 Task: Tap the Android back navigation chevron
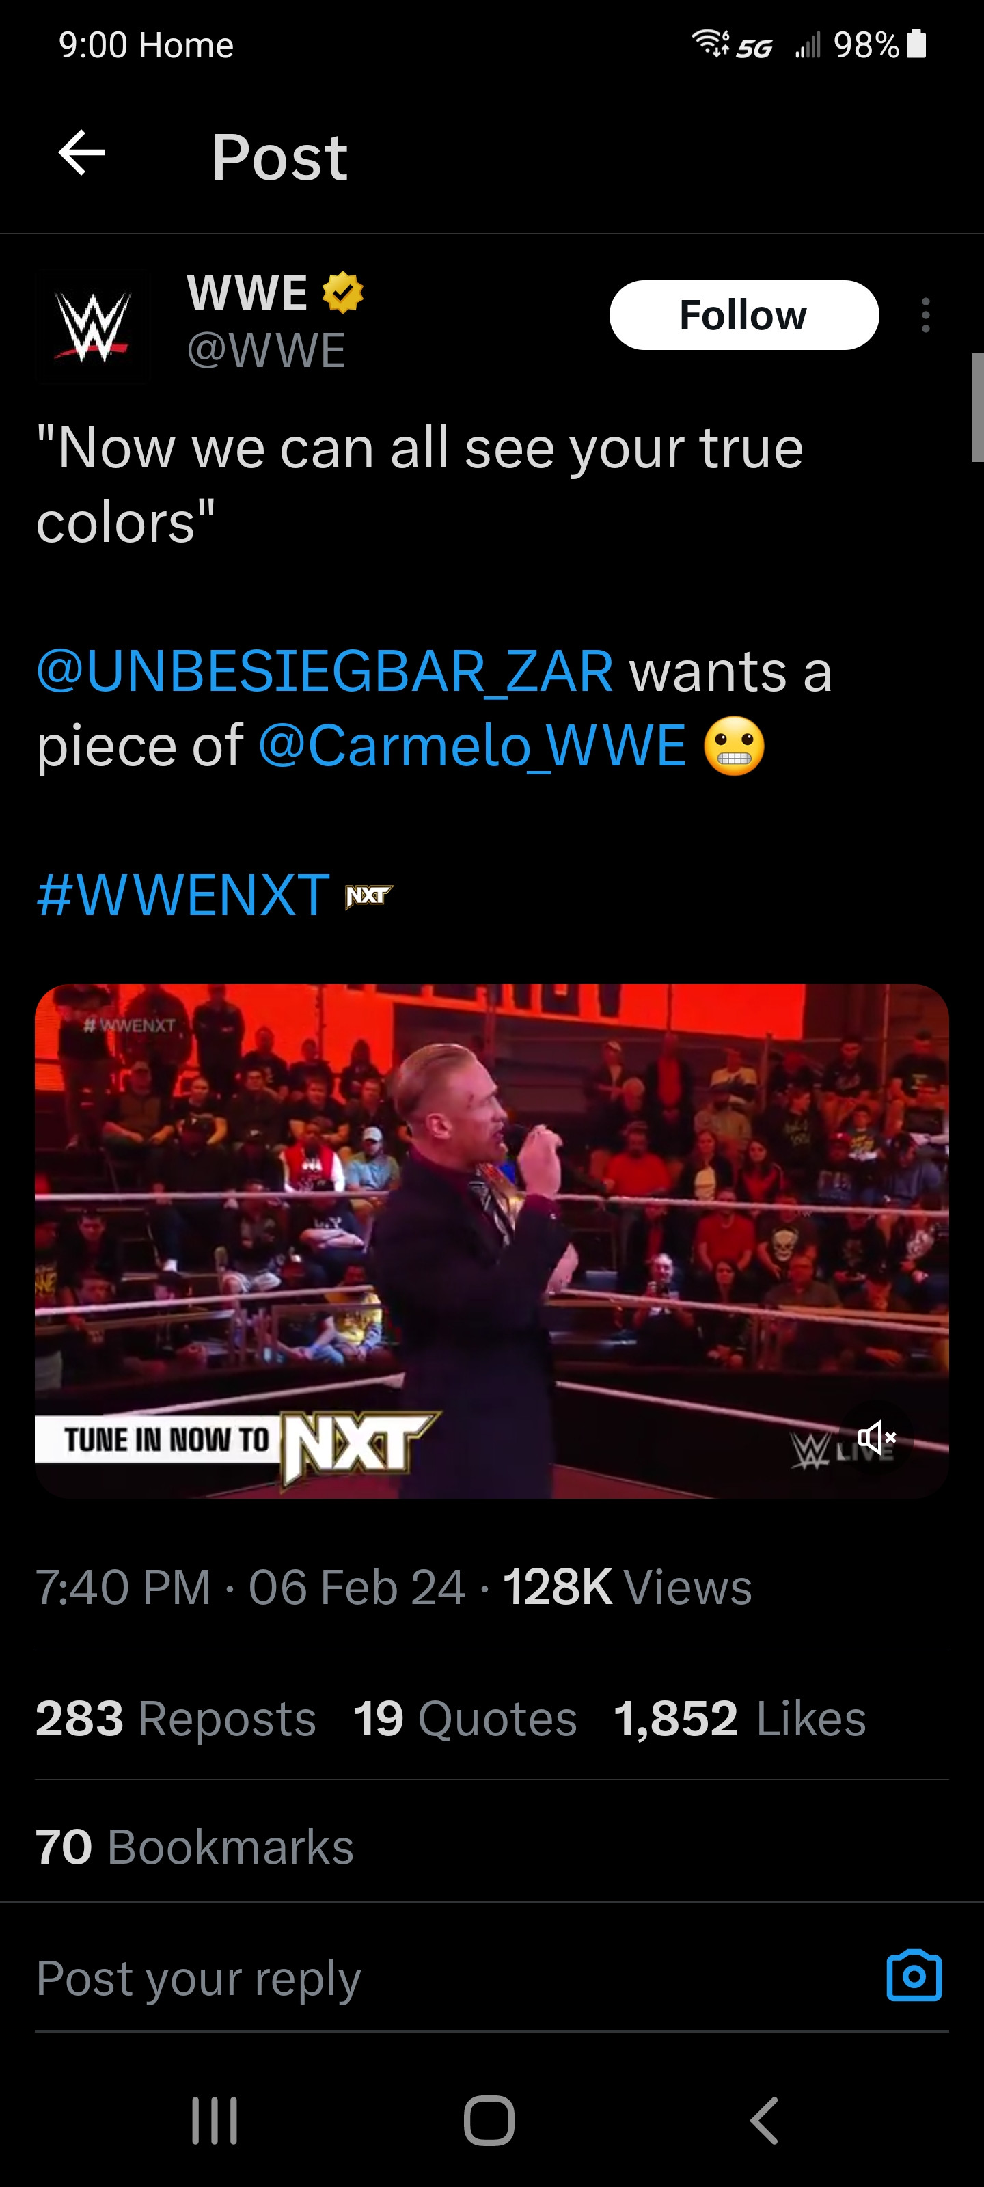pos(764,2120)
